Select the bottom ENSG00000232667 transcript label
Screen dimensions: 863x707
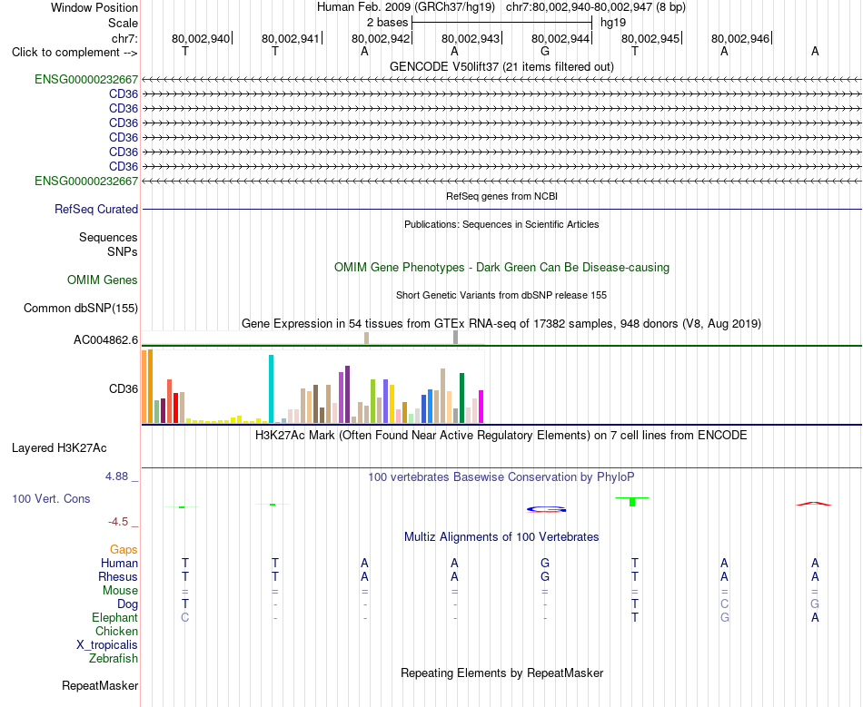coord(86,181)
